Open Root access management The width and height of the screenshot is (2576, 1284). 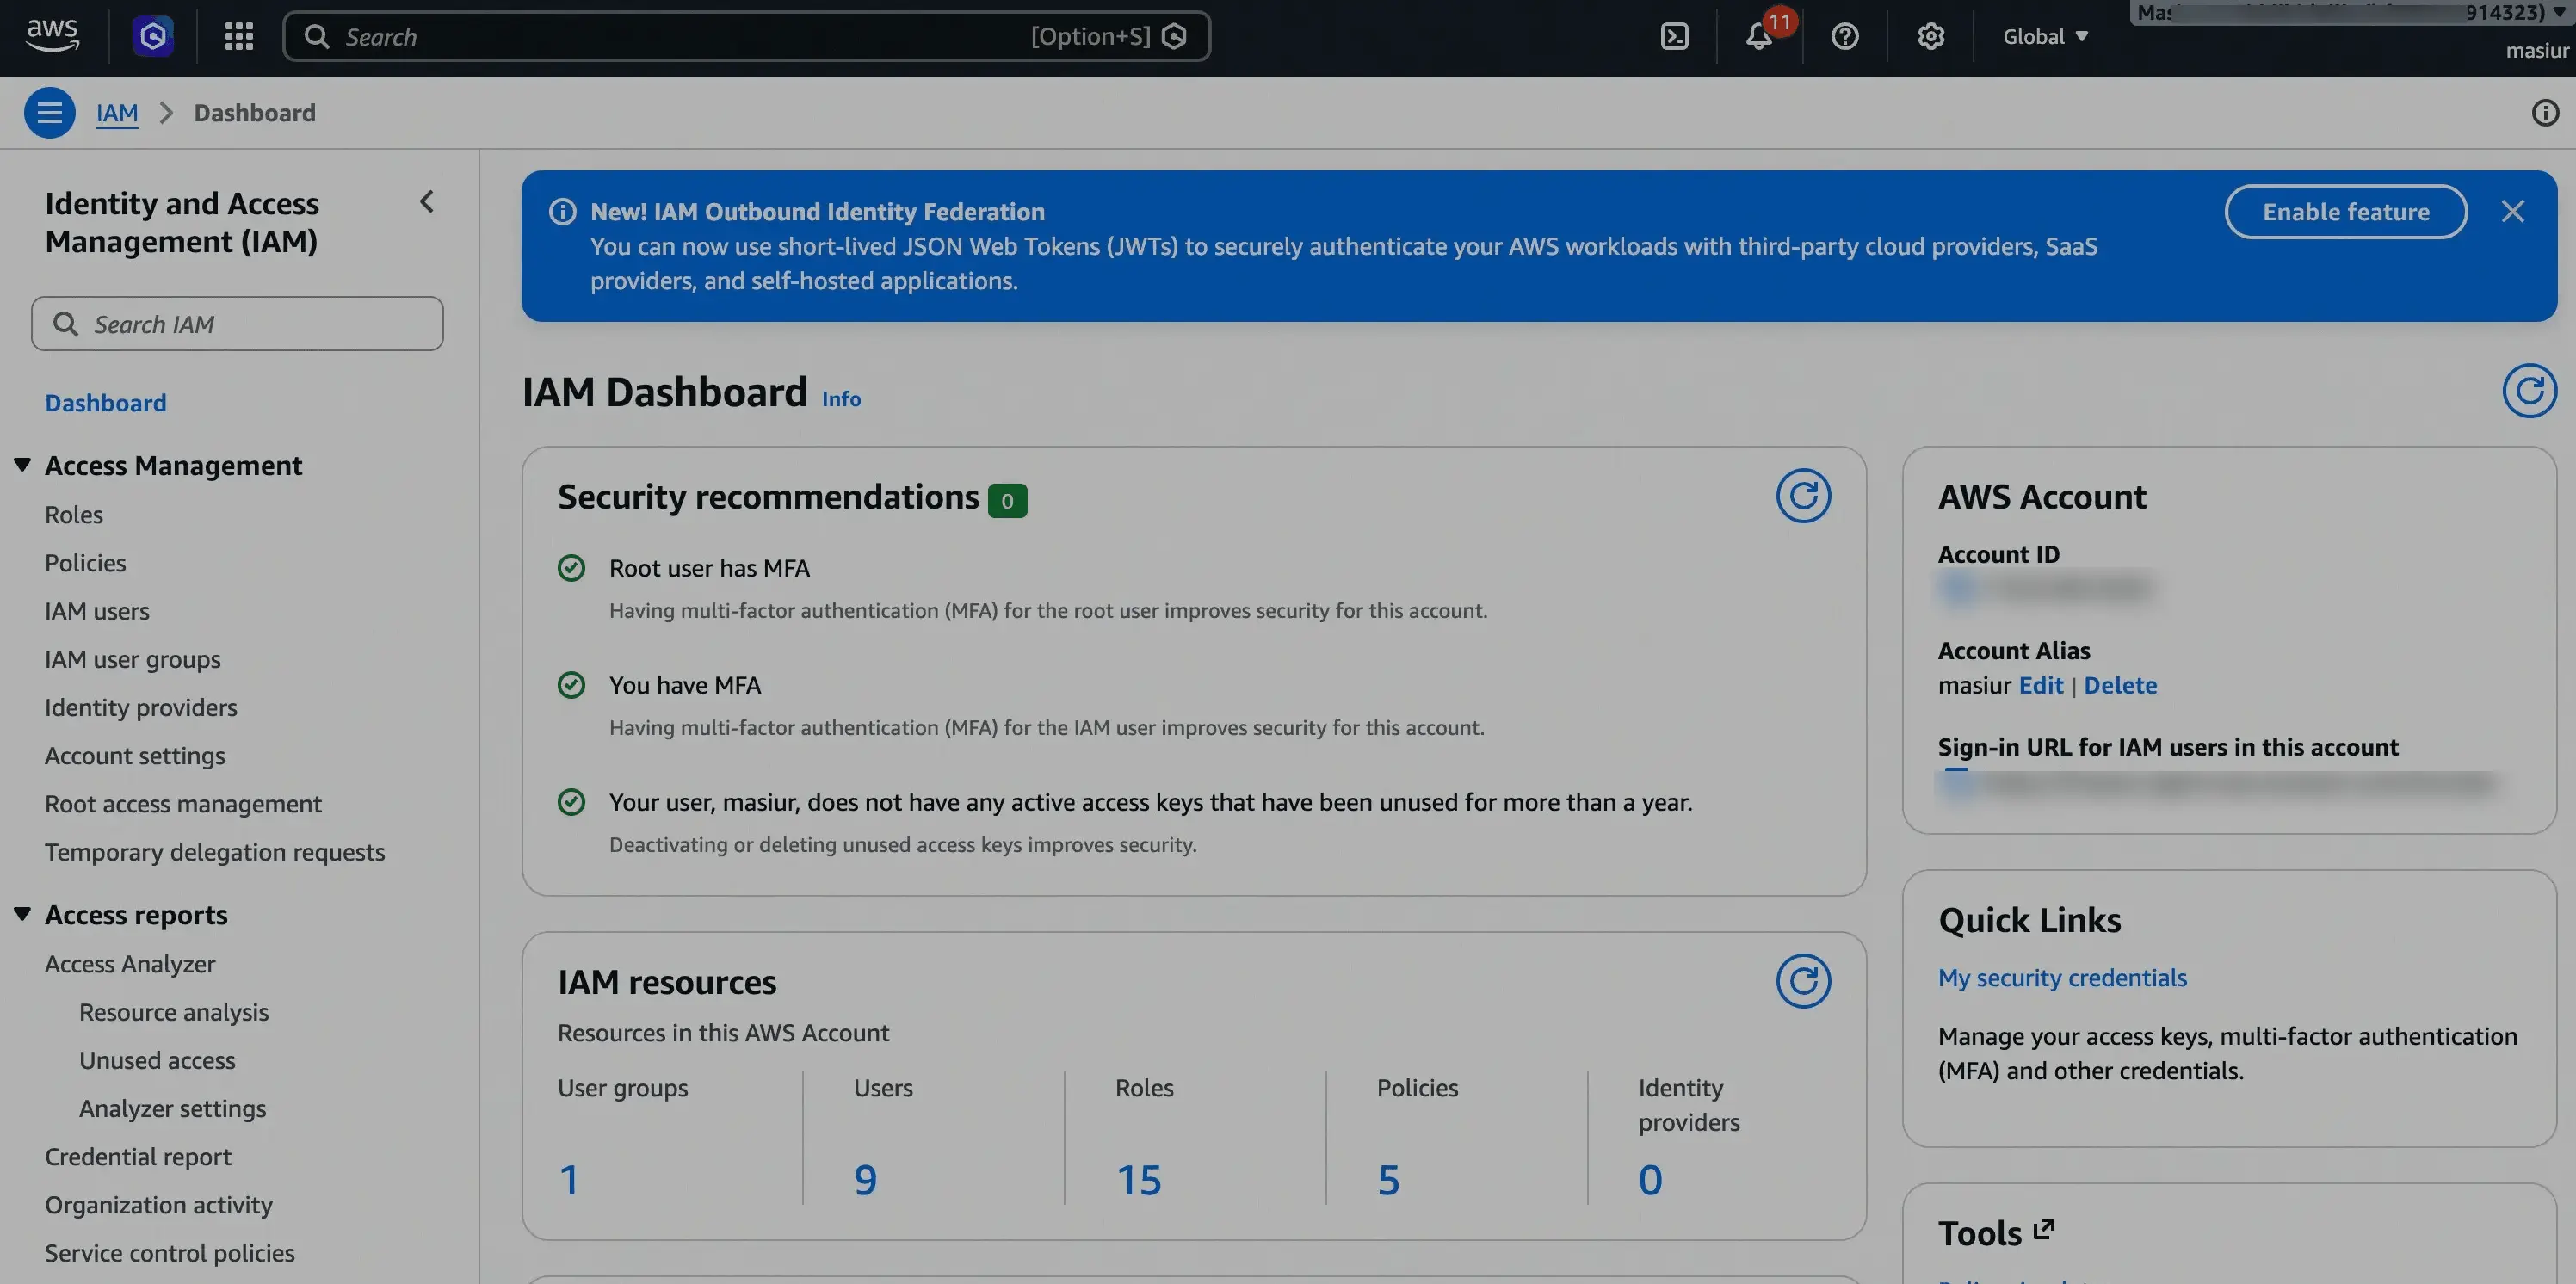click(183, 803)
